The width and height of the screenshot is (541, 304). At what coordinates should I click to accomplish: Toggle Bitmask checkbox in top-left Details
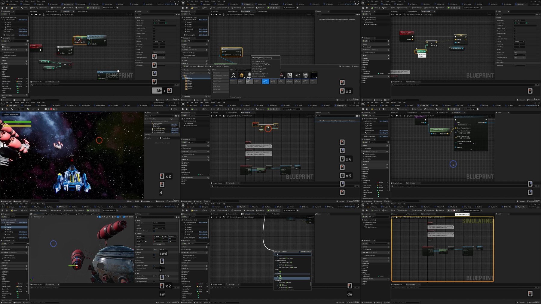point(154,49)
